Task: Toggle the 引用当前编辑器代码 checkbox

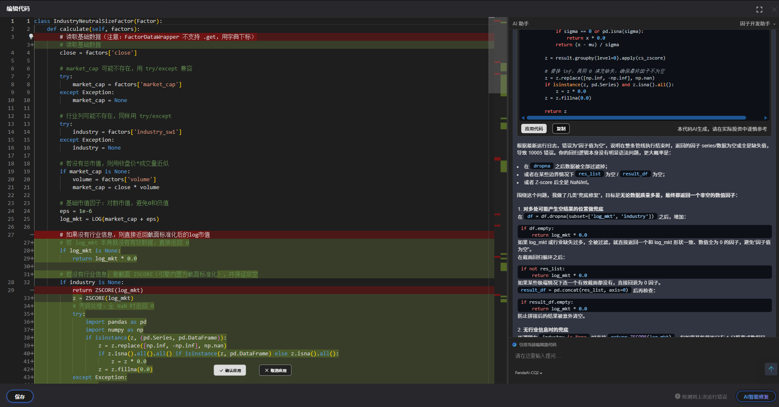Action: click(514, 345)
